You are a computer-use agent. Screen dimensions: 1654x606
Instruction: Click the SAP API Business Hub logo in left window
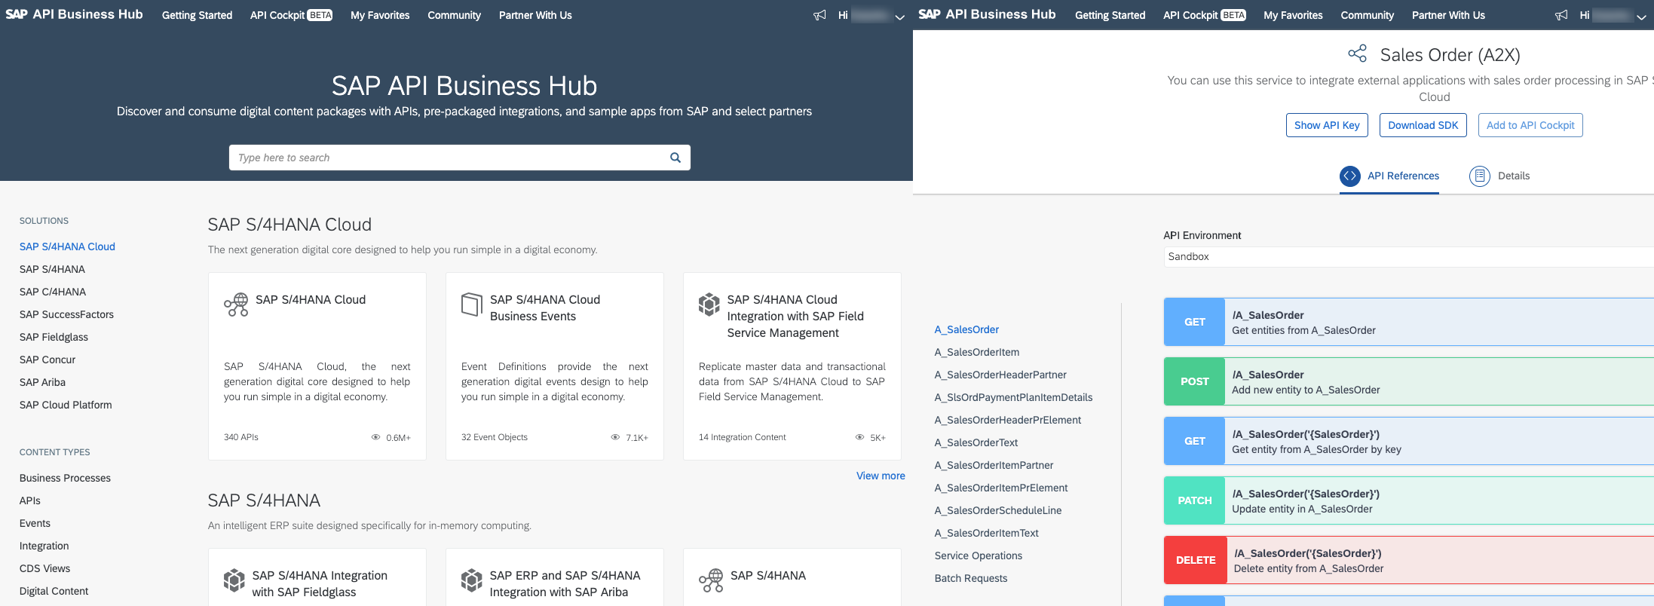click(74, 14)
